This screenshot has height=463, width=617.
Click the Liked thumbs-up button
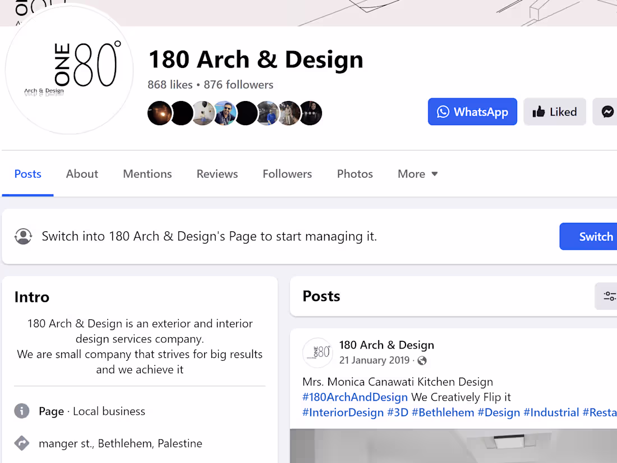click(x=554, y=112)
